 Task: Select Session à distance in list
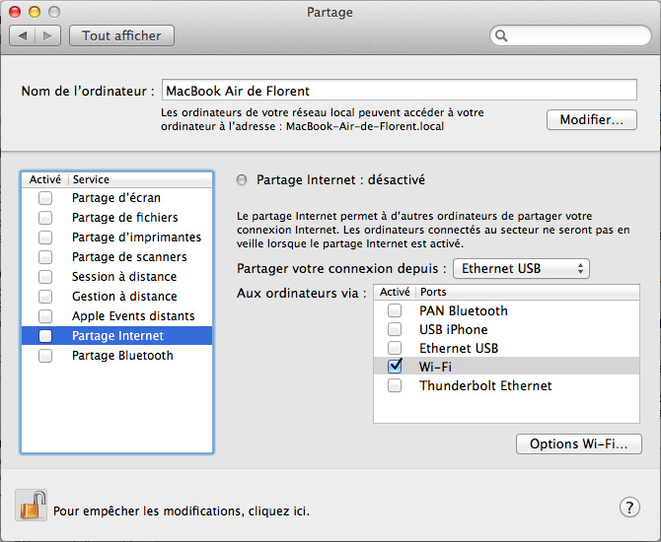coord(124,277)
